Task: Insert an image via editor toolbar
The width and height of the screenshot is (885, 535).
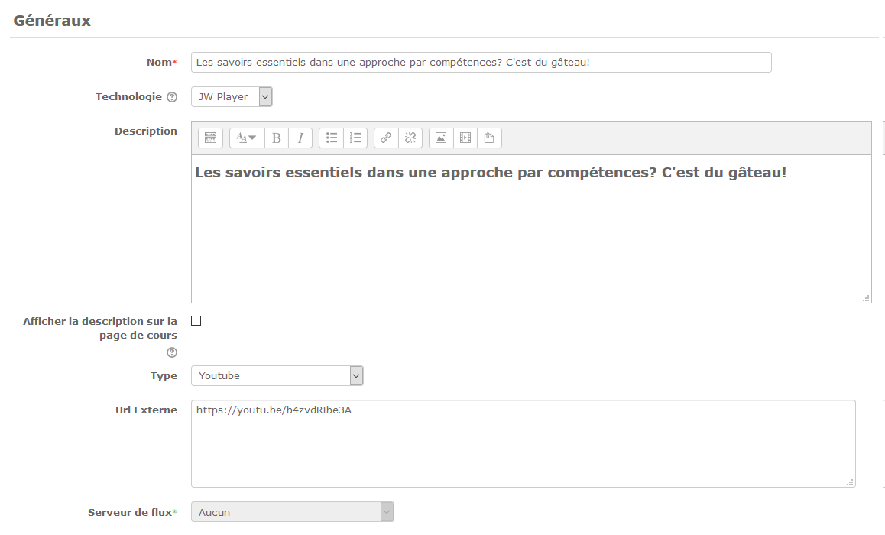Action: [x=441, y=138]
